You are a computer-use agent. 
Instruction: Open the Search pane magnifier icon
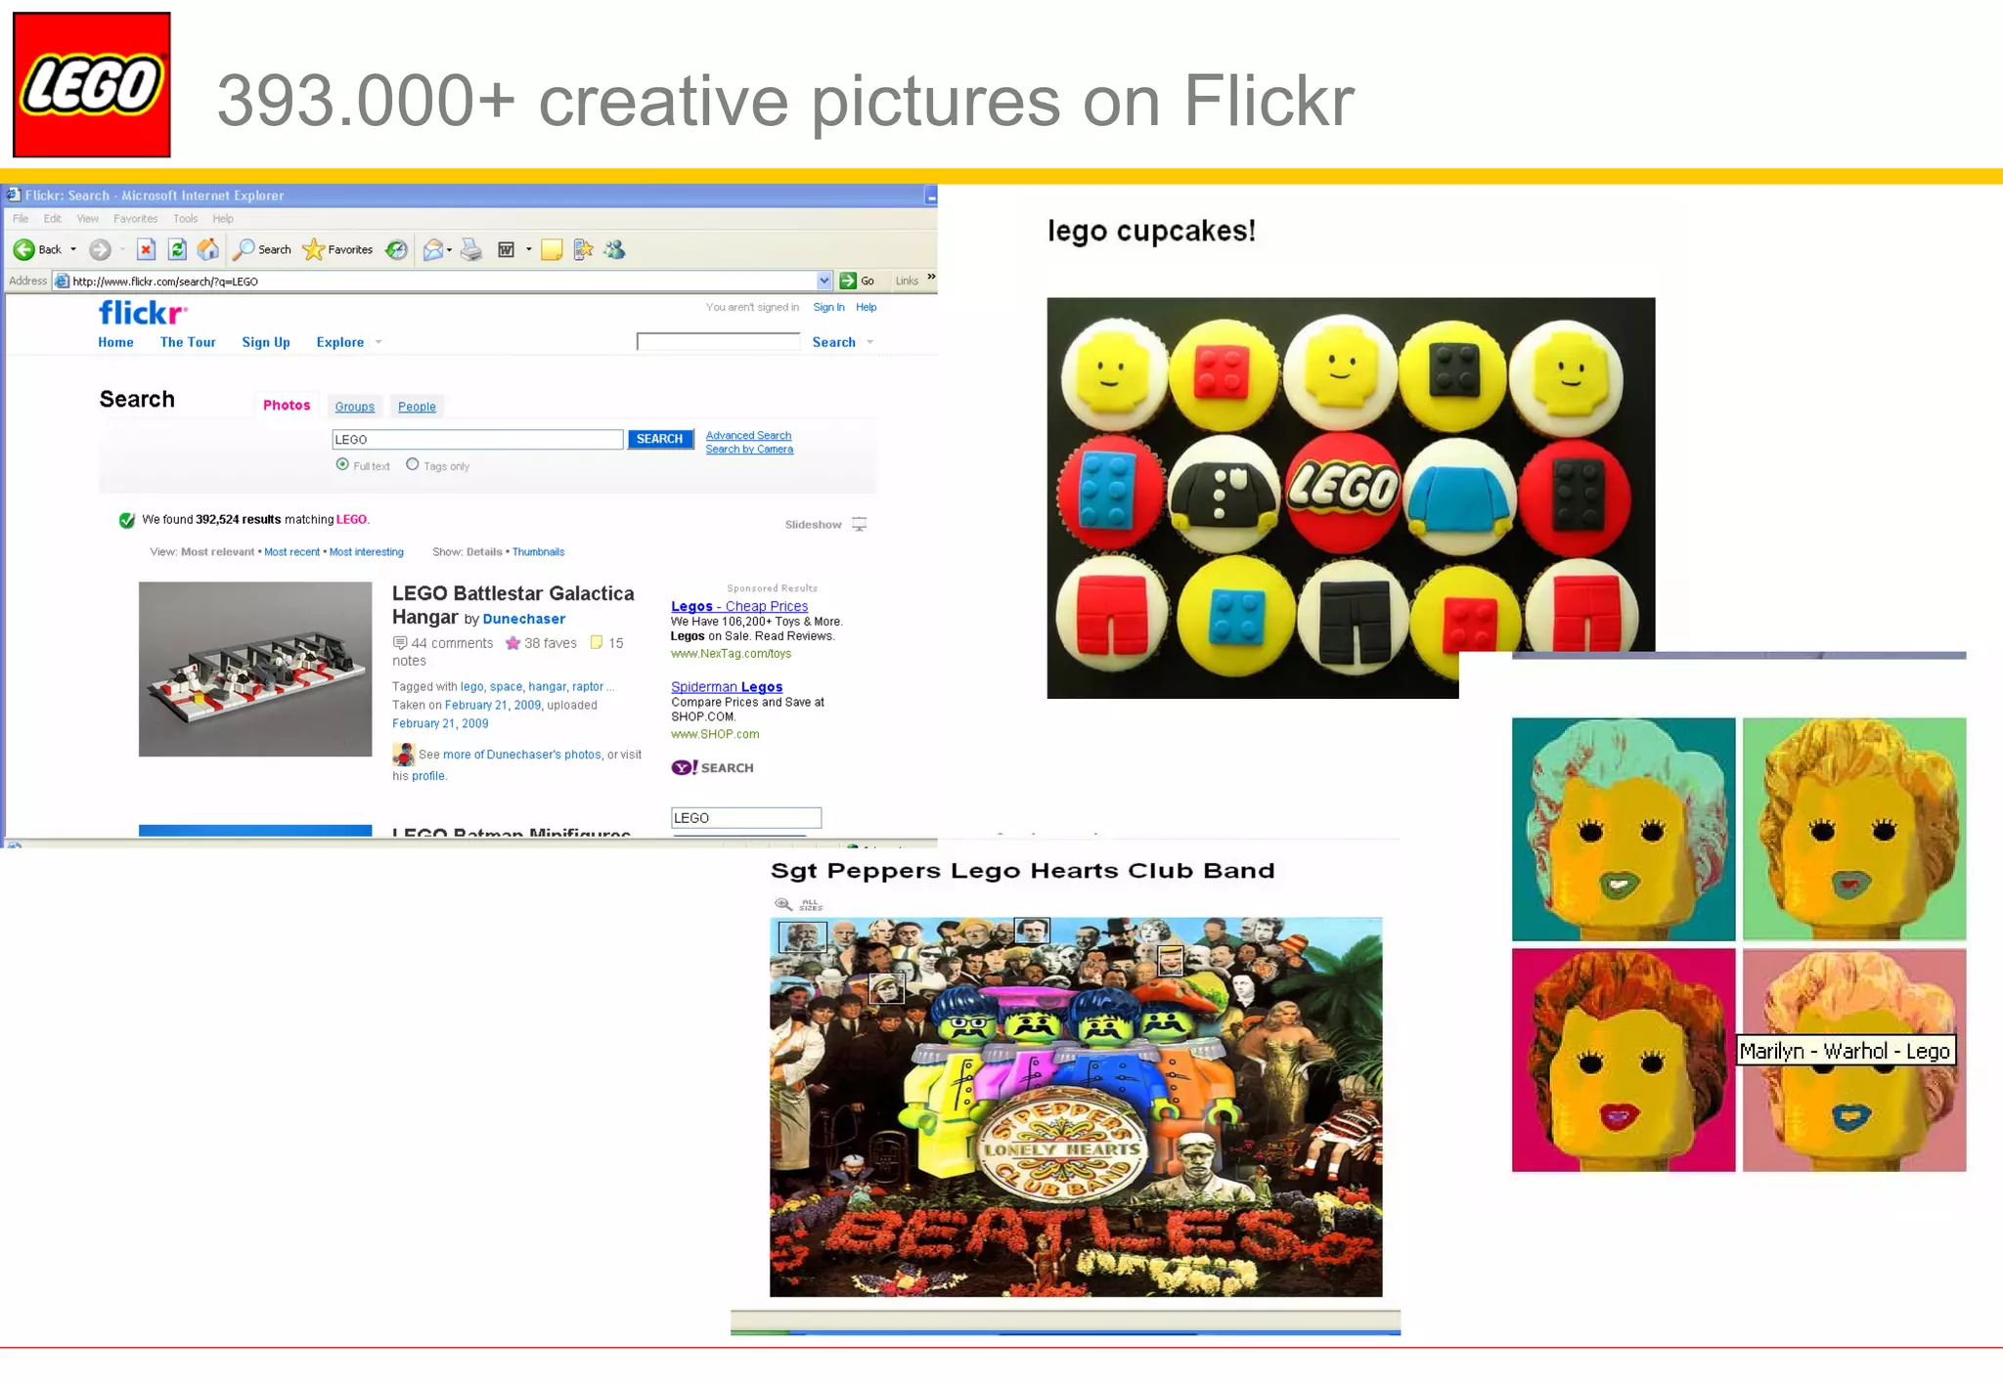click(x=243, y=249)
